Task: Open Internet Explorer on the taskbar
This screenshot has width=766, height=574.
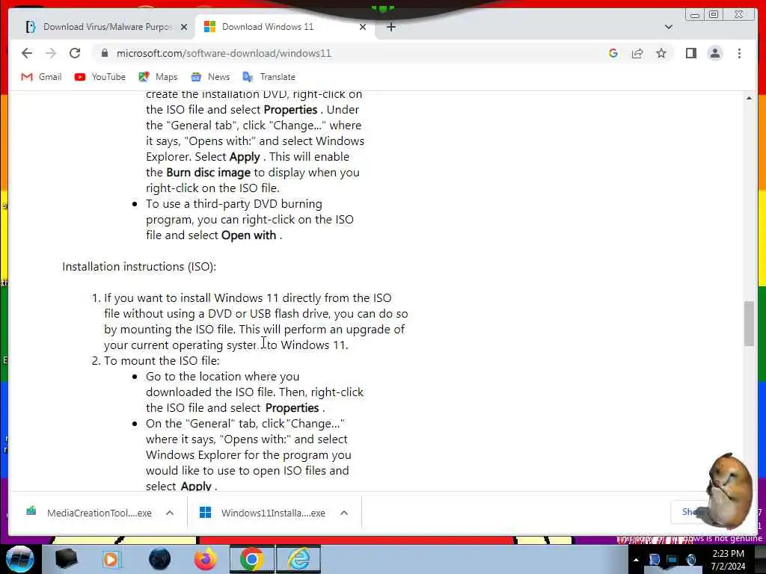Action: (299, 559)
